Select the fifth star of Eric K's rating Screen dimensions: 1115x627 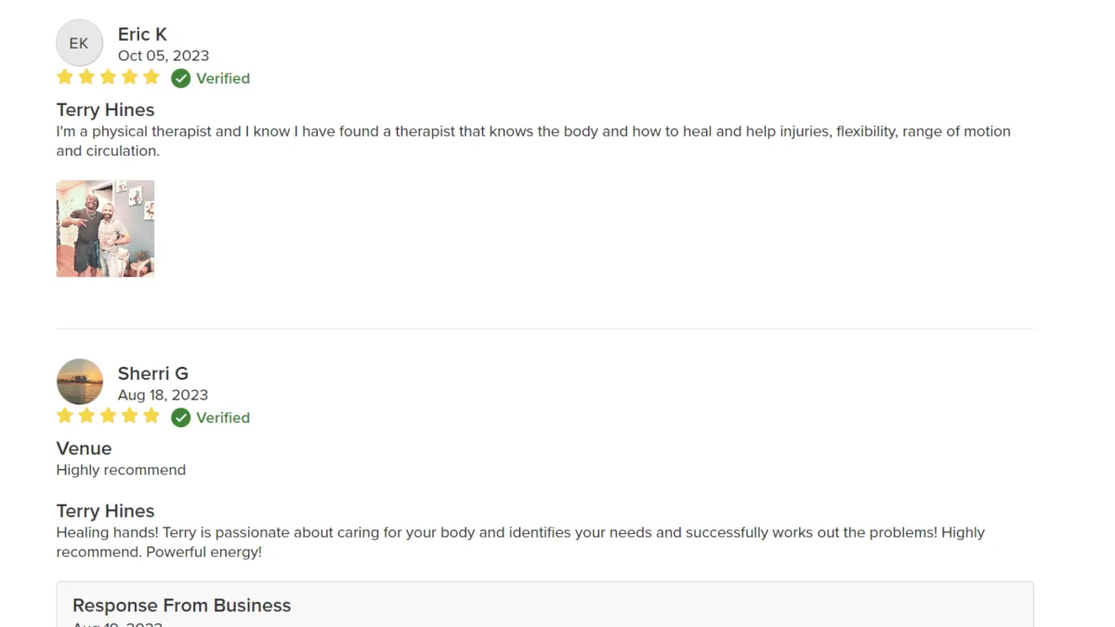[x=151, y=77]
